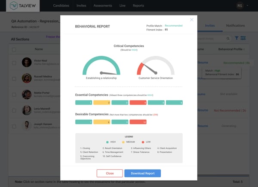Click the HIGH legend color square
258x187 pixels.
point(107,142)
